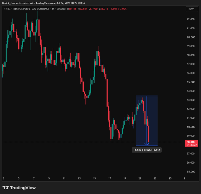Click the 66.000 price axis label
Viewport: 201px width, 194px height.
point(191,73)
